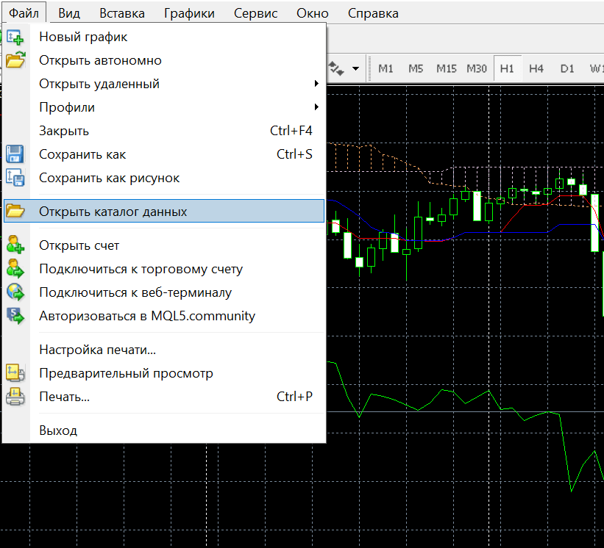Click the Save As floppy disk icon

pos(15,154)
